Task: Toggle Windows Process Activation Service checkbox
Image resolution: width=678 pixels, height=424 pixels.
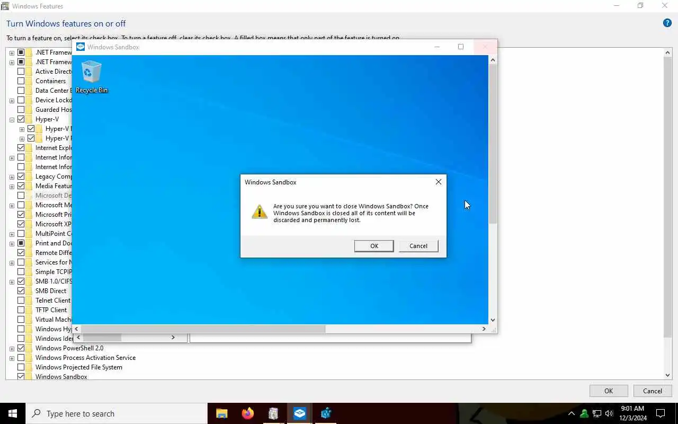Action: 21,358
